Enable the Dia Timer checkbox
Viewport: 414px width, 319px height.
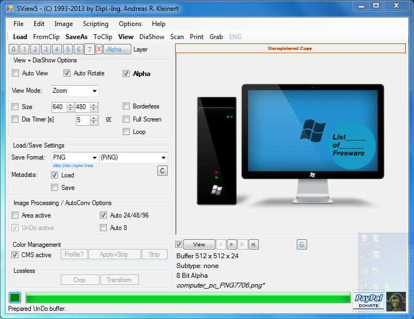pos(15,119)
